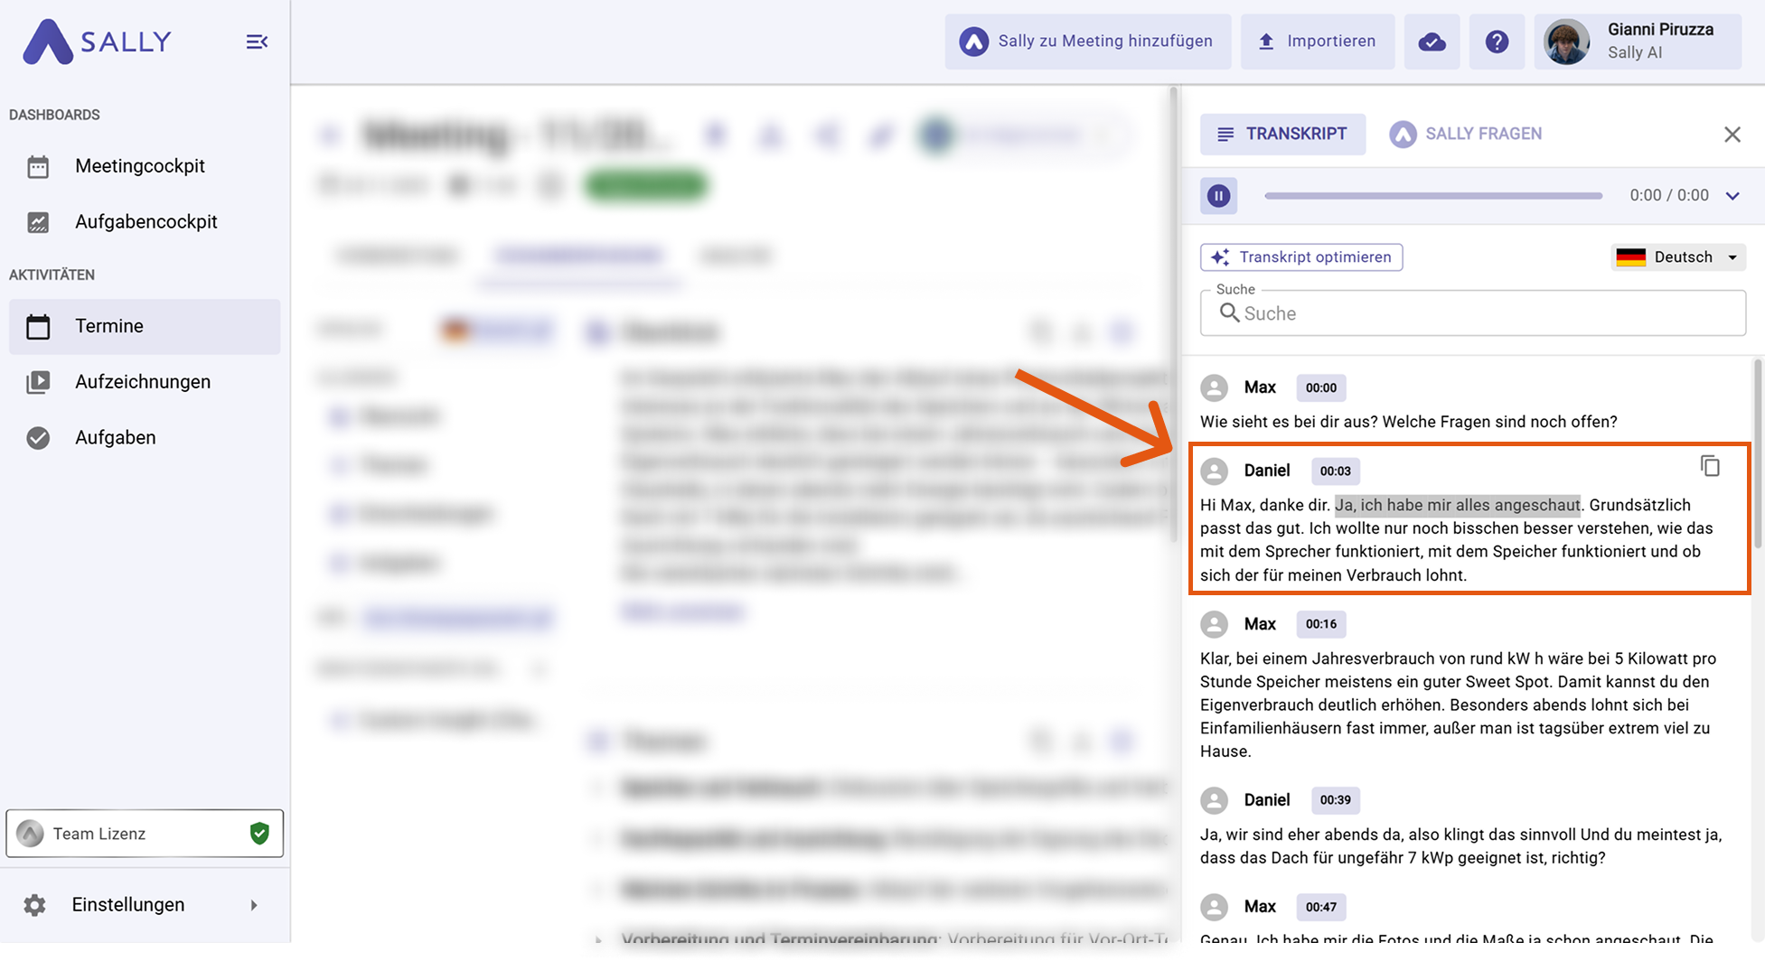Expand the audio player chevron
Viewport: 1765px width, 961px height.
pos(1732,196)
